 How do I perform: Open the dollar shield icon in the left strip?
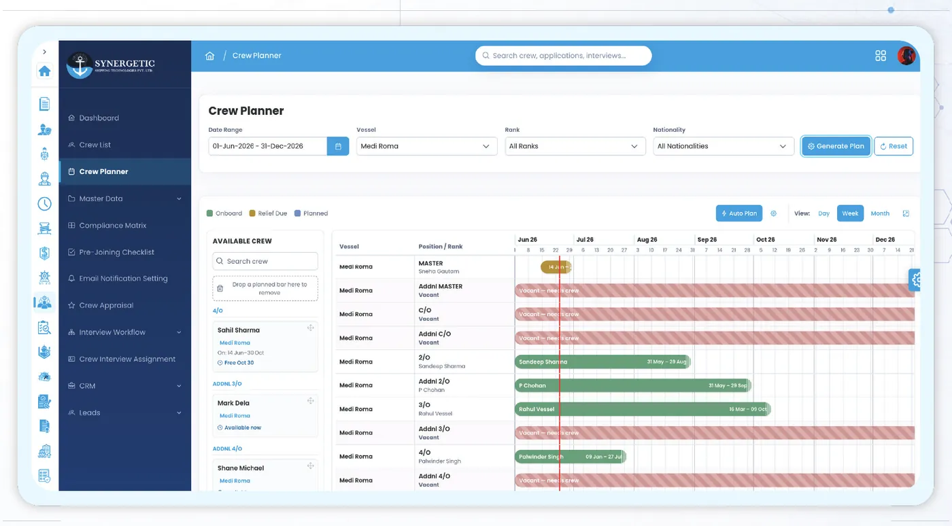(x=44, y=253)
